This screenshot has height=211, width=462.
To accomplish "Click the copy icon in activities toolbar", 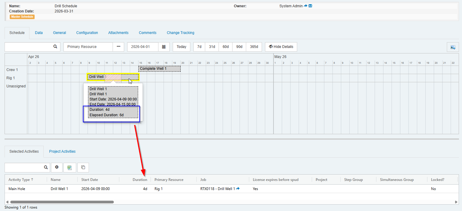I will [x=83, y=167].
